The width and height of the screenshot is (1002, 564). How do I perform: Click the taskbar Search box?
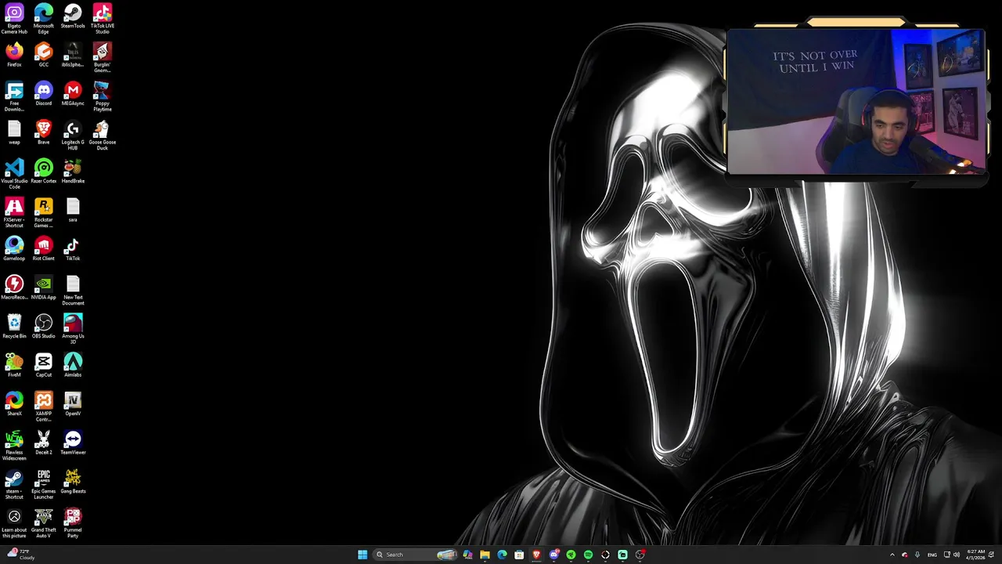tap(415, 555)
